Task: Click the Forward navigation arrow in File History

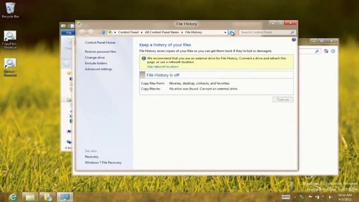Action: (91, 33)
